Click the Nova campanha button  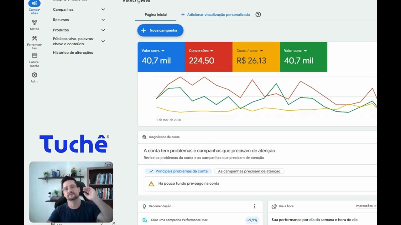(x=160, y=30)
